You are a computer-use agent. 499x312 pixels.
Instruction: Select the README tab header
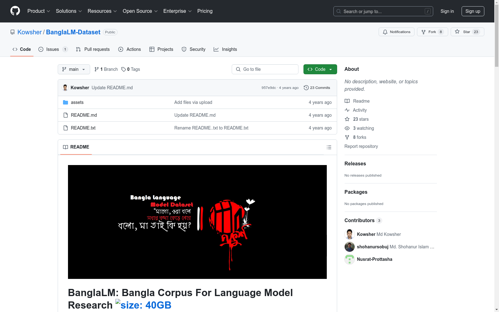[x=76, y=147]
